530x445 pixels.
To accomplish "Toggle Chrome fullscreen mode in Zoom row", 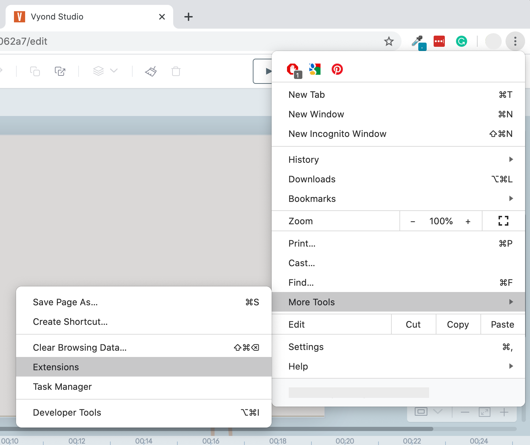I will 503,221.
